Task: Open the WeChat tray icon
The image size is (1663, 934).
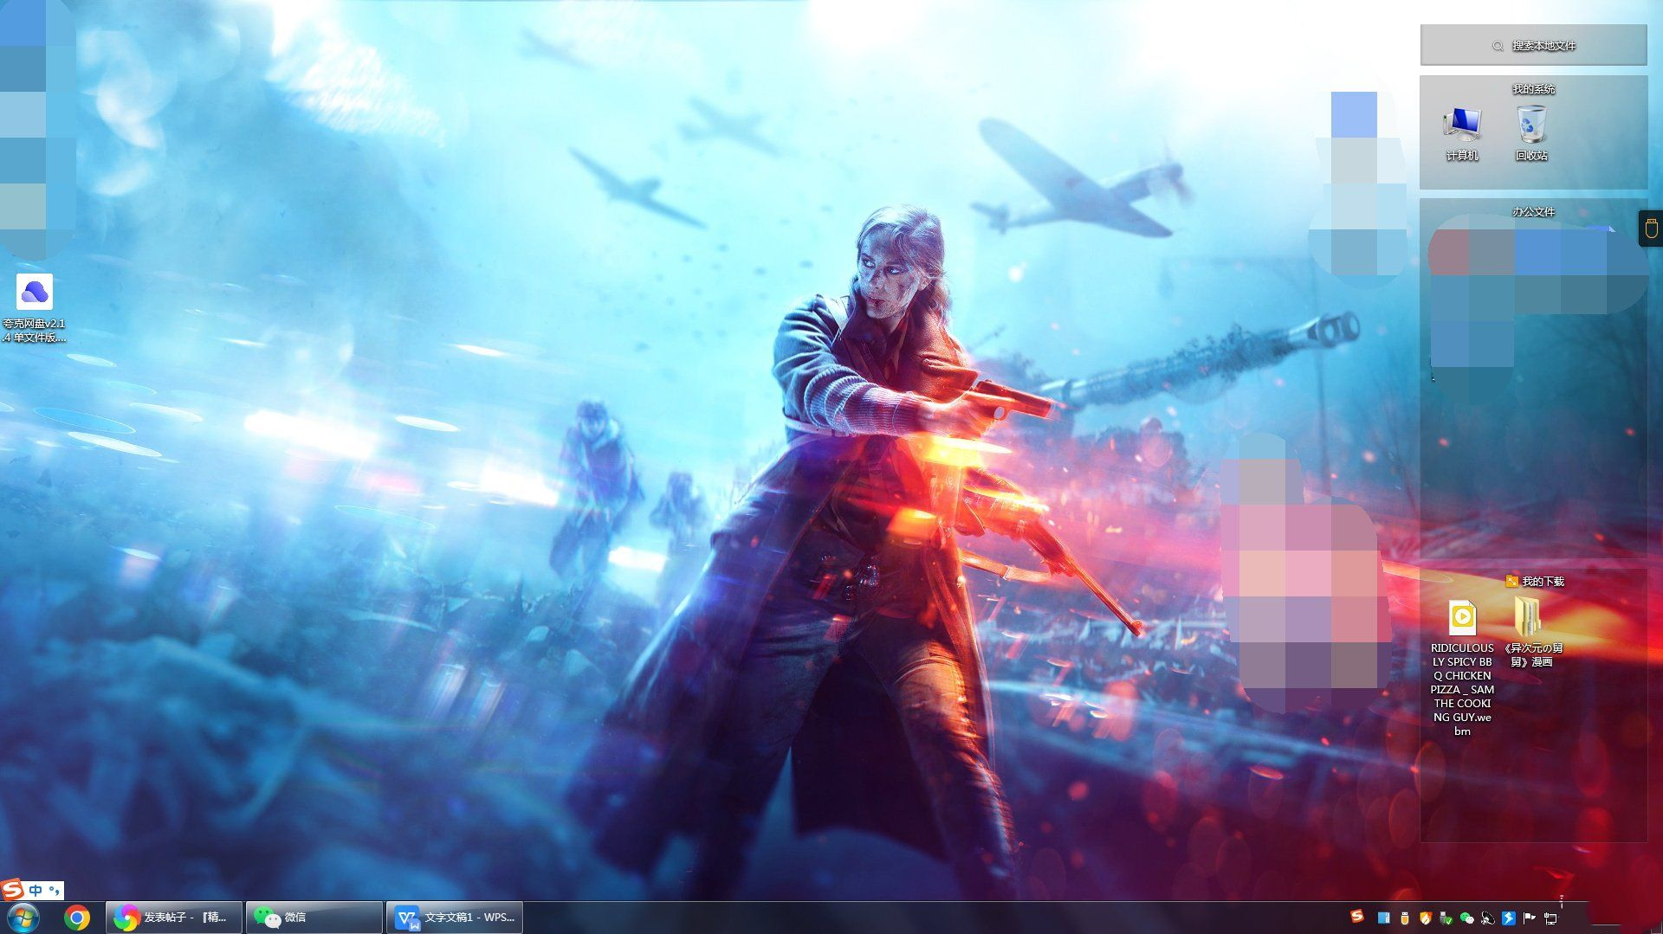Action: click(x=1466, y=918)
